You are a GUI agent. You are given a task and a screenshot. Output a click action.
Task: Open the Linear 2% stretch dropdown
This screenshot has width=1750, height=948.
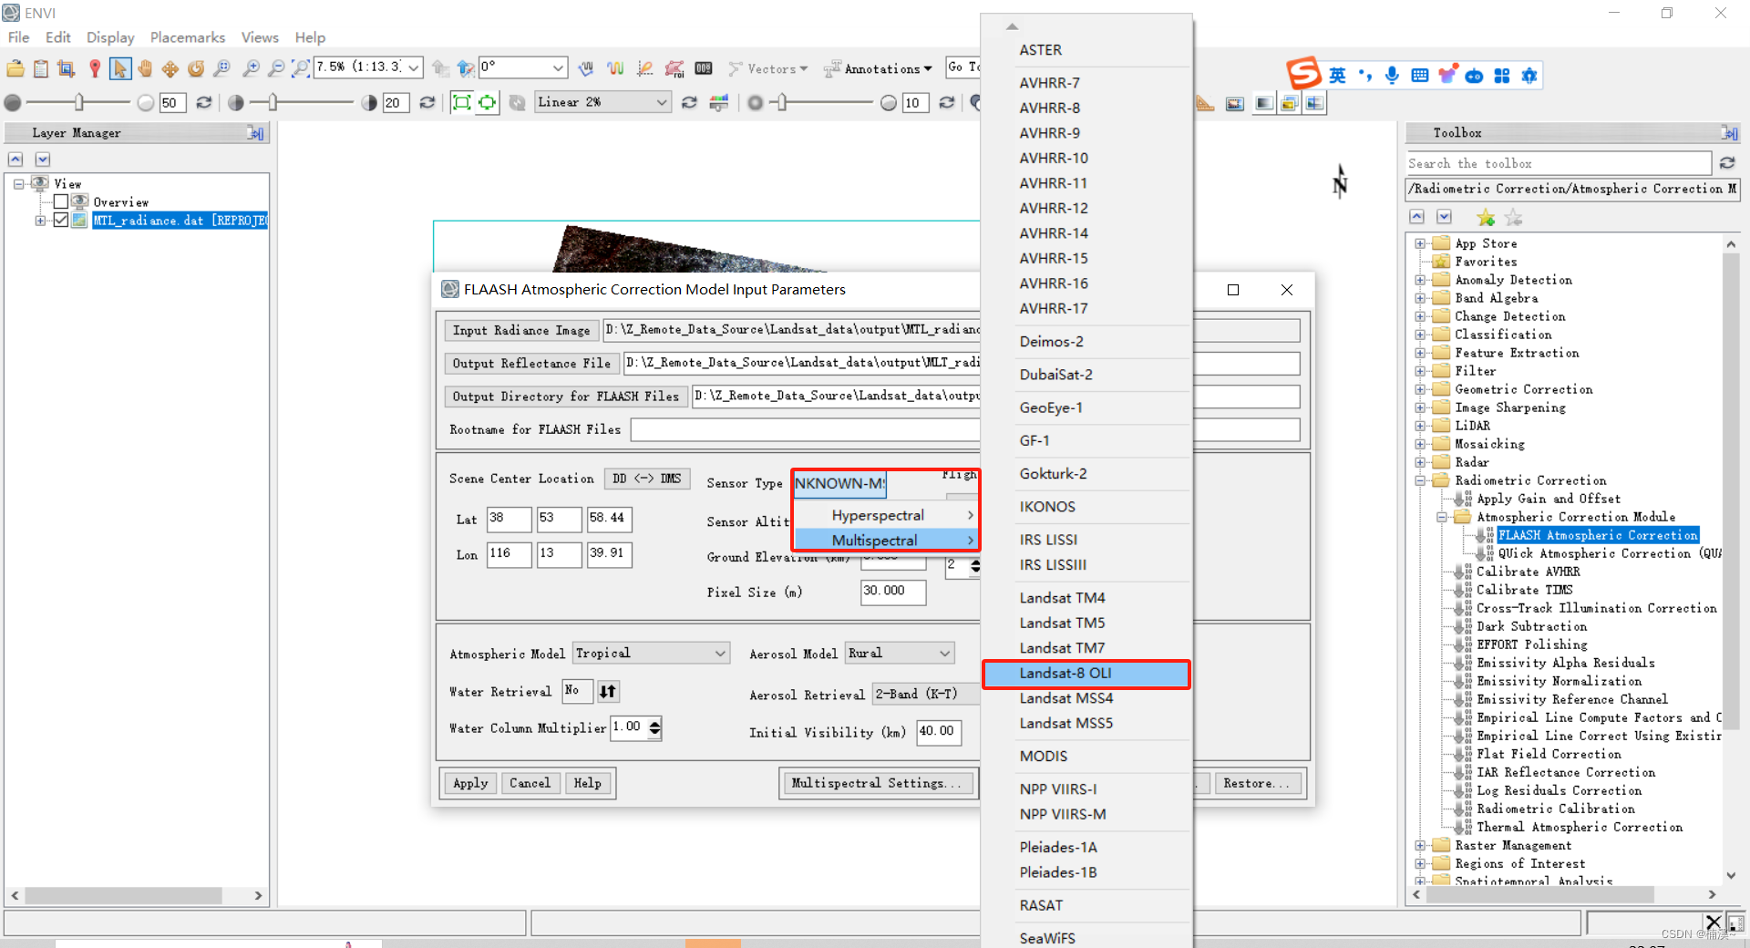click(662, 102)
